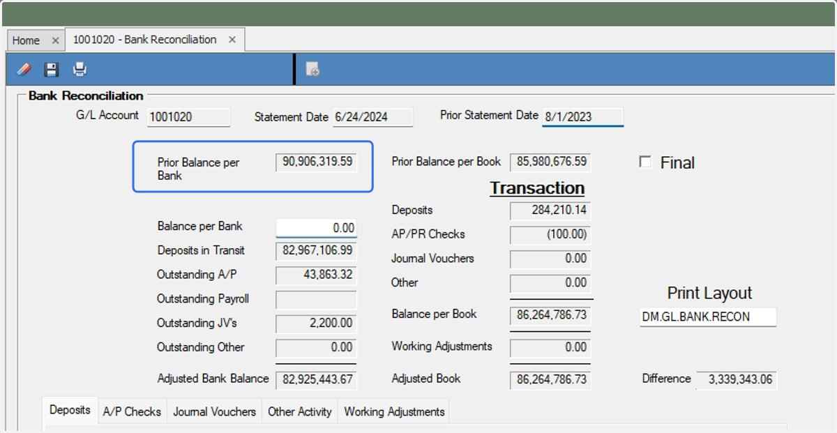Viewport: 837px width, 433px height.
Task: Click the Transaction Journal Vouchers value field
Action: [550, 259]
